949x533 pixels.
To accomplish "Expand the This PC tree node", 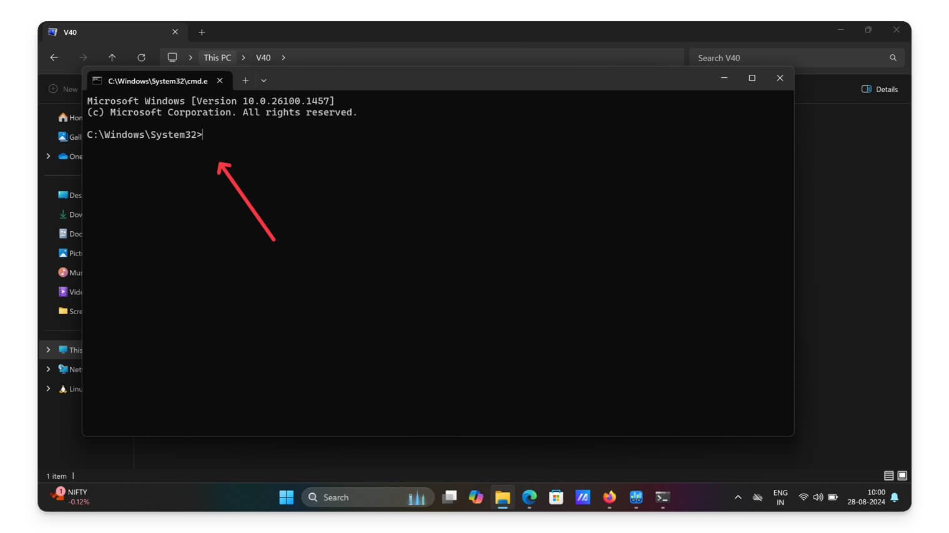I will 48,350.
